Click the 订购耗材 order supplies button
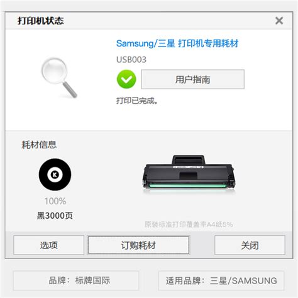The image size is (298, 298). (138, 245)
